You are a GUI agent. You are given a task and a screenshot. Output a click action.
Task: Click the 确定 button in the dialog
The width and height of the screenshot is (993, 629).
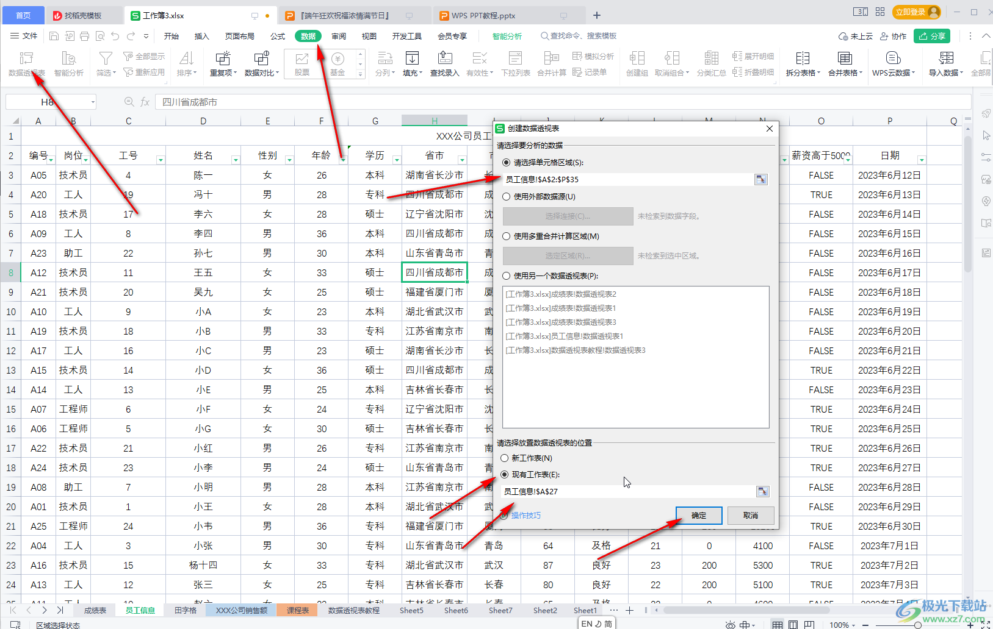pyautogui.click(x=699, y=516)
